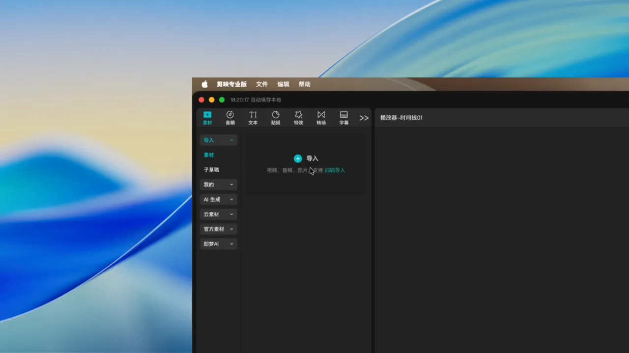Screen dimensions: 629x353
Task: Click the 播放器-时间线01 player title
Action: tap(401, 118)
